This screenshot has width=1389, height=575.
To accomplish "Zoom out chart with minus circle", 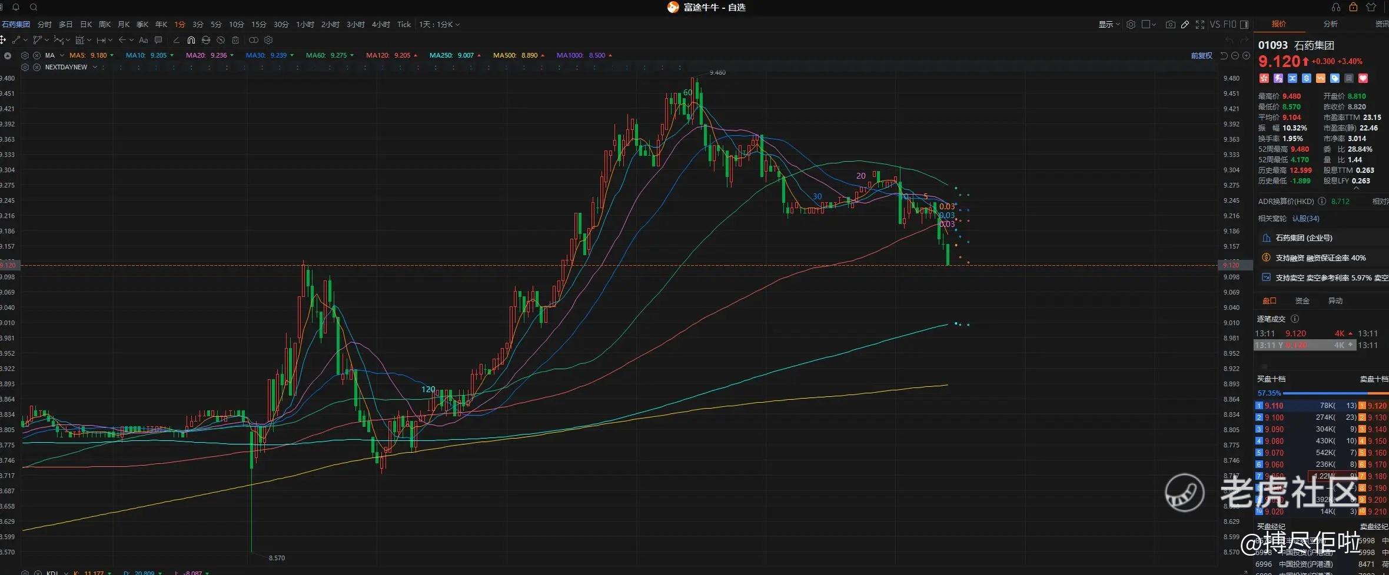I will (x=1235, y=55).
